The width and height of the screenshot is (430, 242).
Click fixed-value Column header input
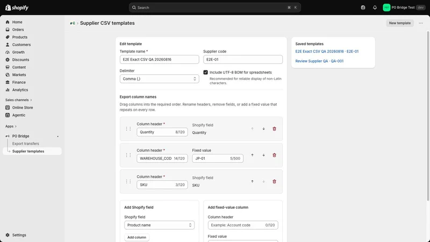[243, 225]
